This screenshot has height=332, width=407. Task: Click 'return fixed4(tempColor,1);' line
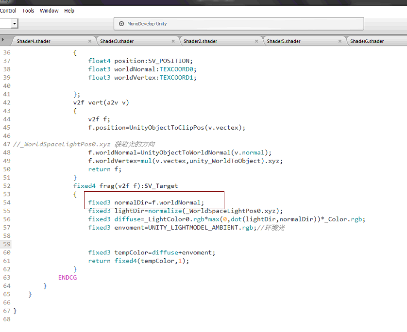(138, 261)
